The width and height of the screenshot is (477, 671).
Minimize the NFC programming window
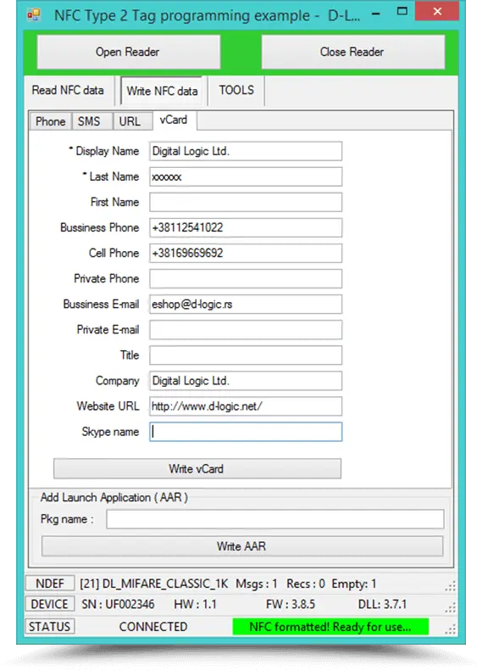375,14
